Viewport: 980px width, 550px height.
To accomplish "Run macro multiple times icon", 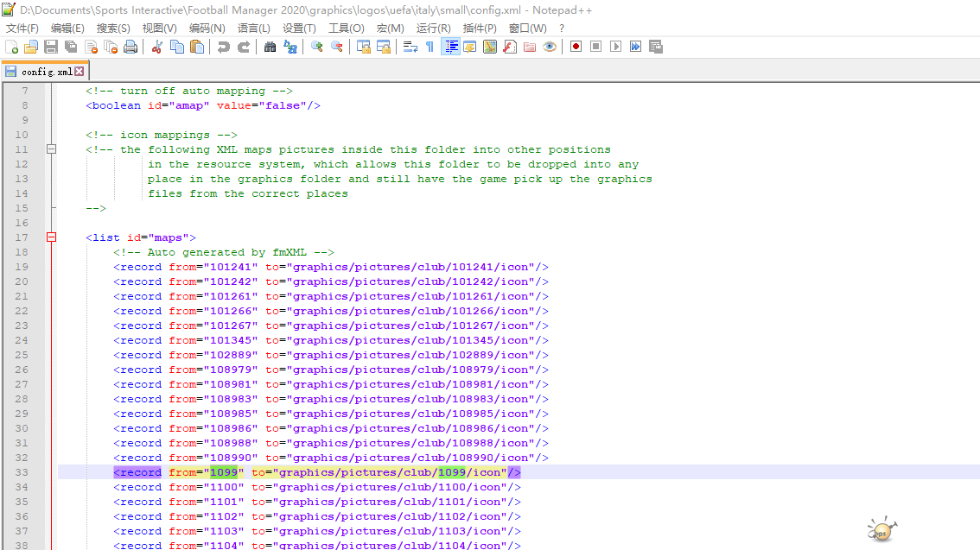I will 636,47.
